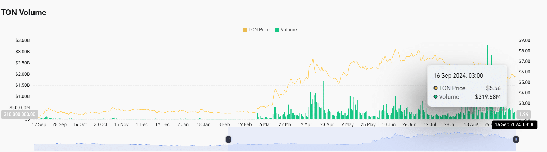Click the 210,000,000.00 left axis marker
547x152 pixels.
(x=19, y=114)
